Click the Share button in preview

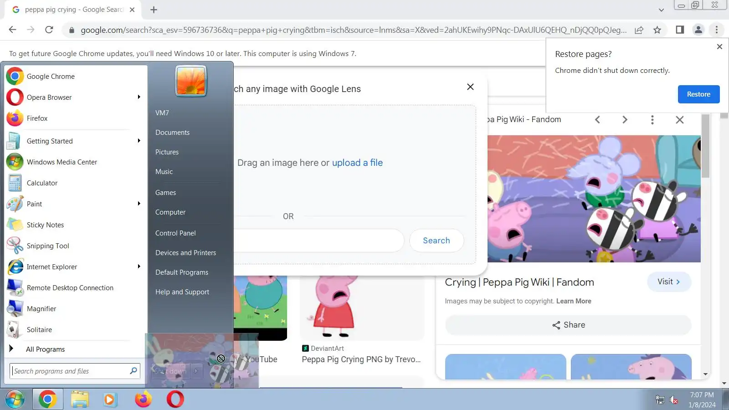pyautogui.click(x=568, y=325)
